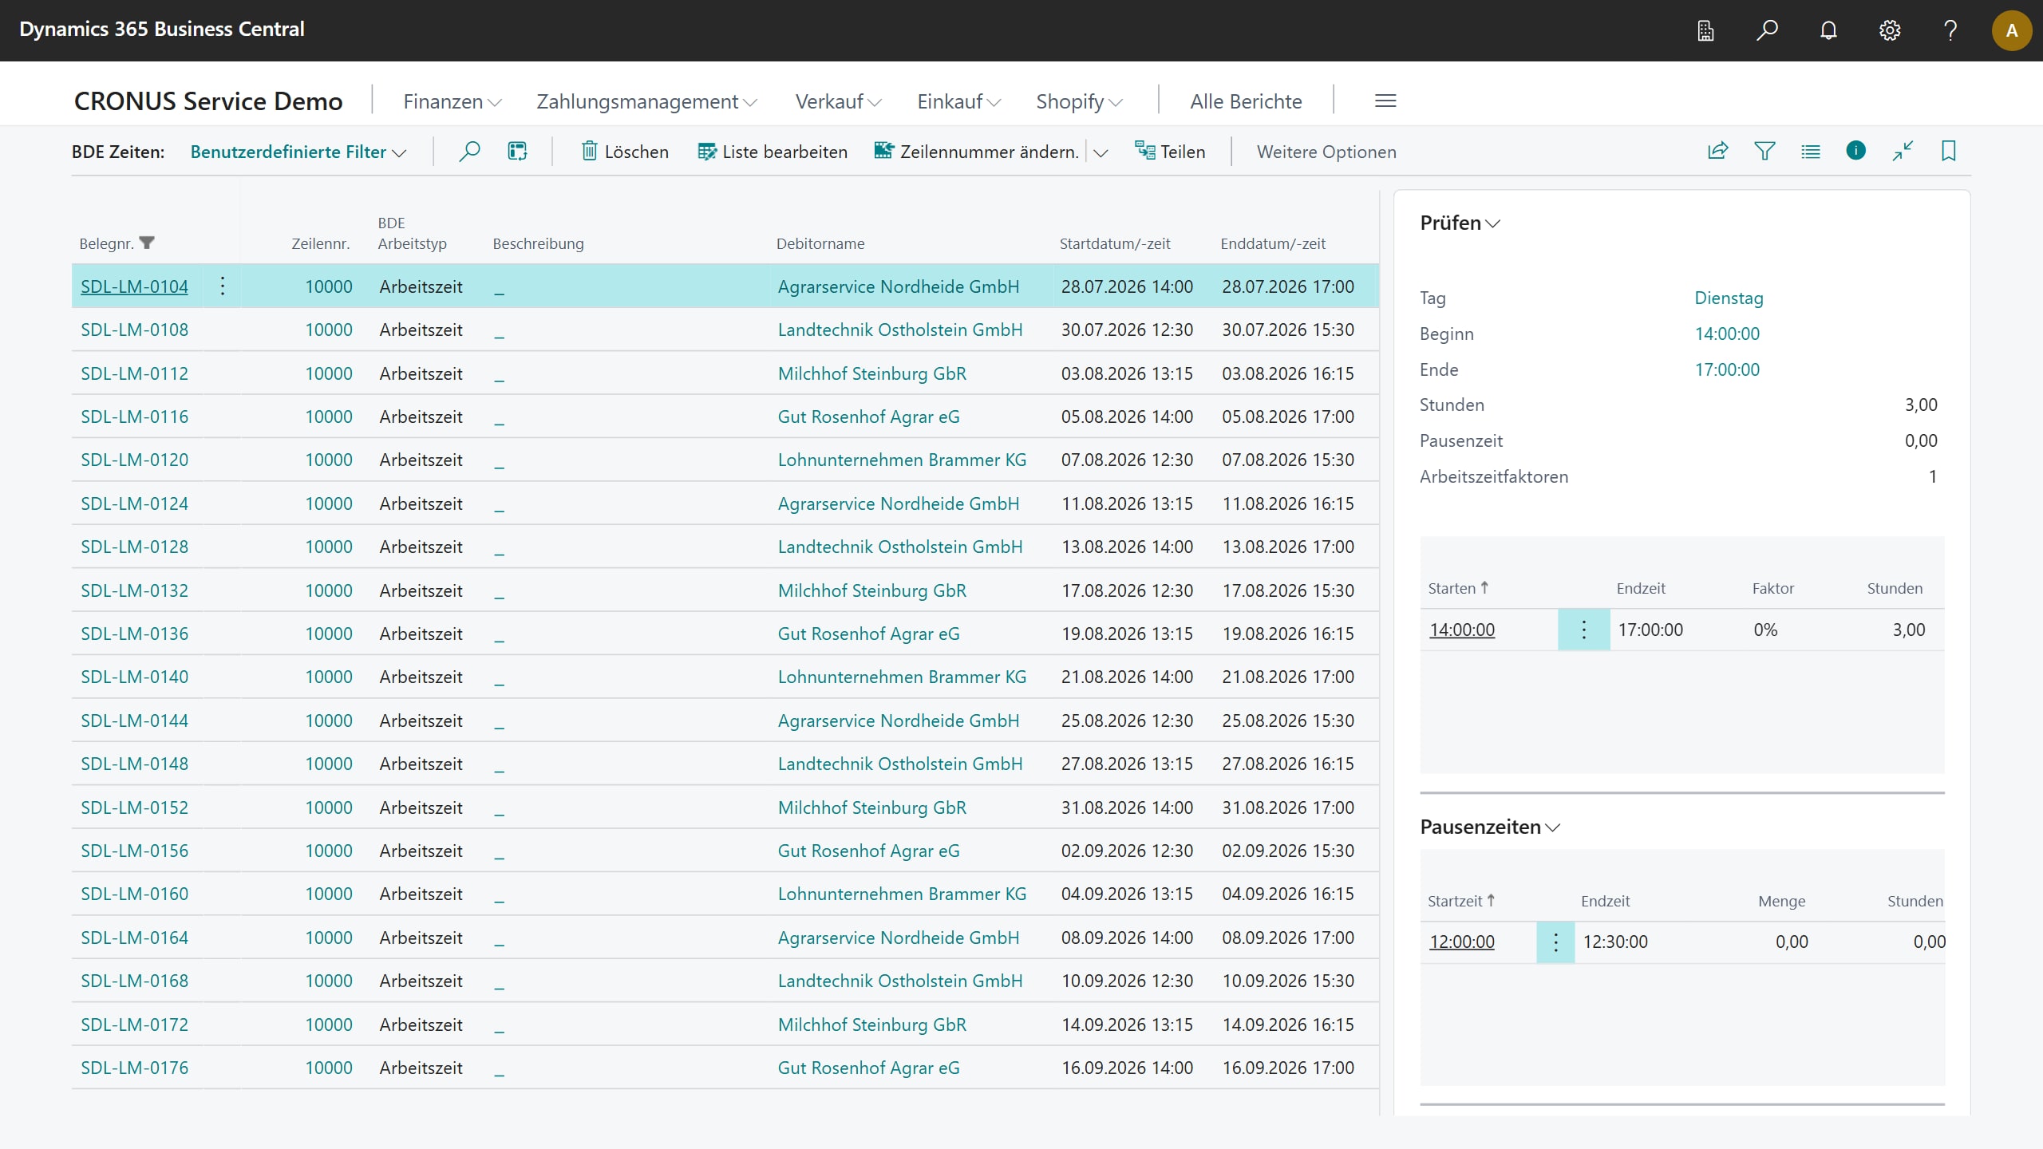Image resolution: width=2043 pixels, height=1149 pixels.
Task: Collapse the page with the shrink arrows
Action: click(1903, 151)
